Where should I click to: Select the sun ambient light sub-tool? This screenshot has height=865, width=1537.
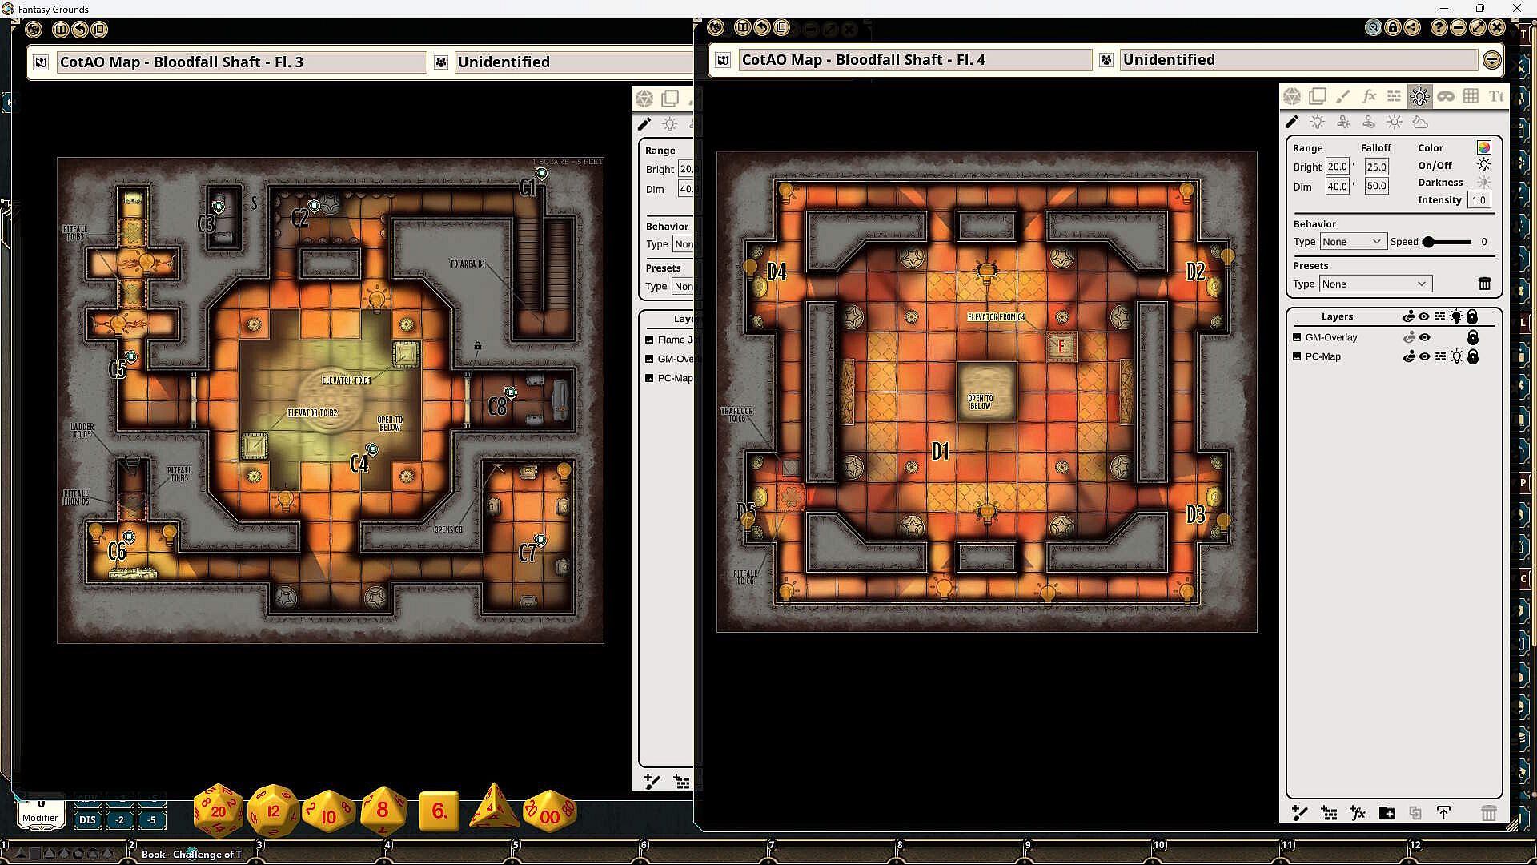click(x=1395, y=123)
